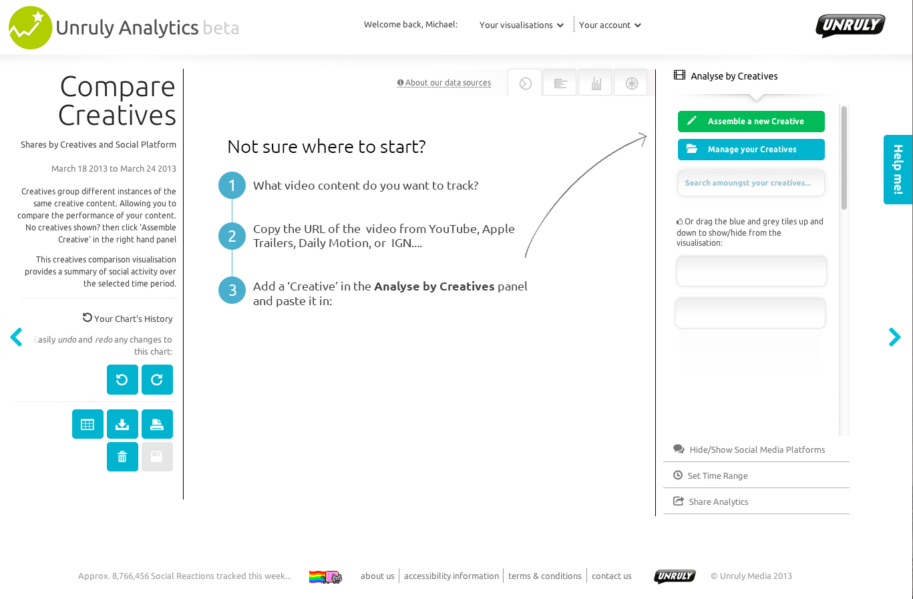Image resolution: width=913 pixels, height=599 pixels.
Task: Open the accessibility information link
Action: click(x=451, y=576)
